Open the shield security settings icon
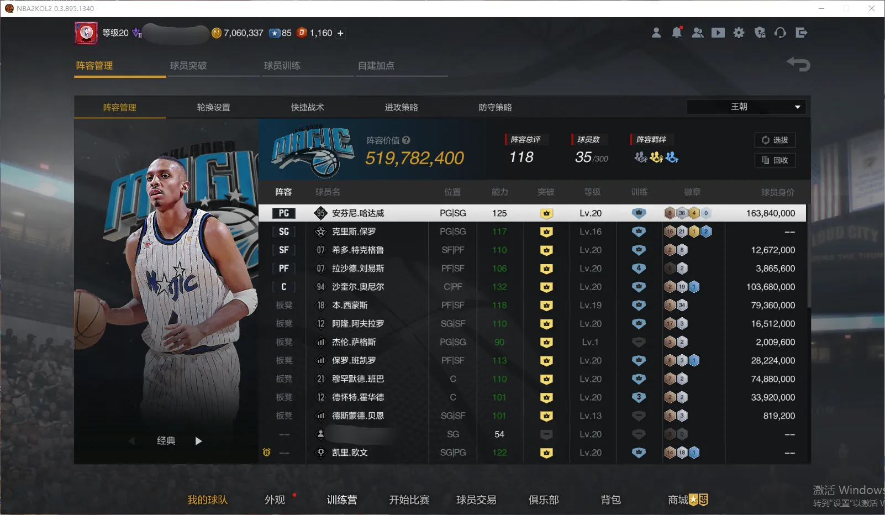Screen dimensions: 885x515 tap(760, 33)
